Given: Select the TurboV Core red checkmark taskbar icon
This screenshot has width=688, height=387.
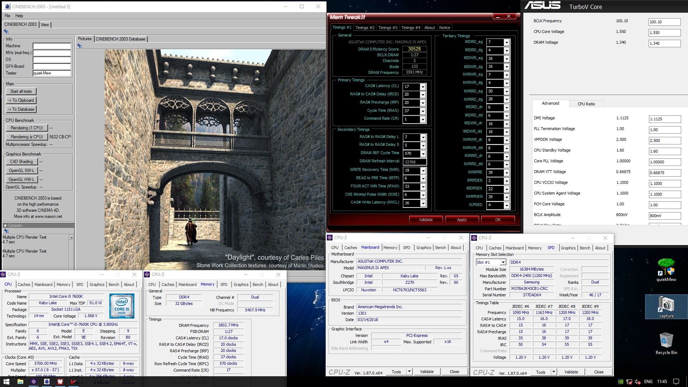Looking at the screenshot, I should 73,382.
